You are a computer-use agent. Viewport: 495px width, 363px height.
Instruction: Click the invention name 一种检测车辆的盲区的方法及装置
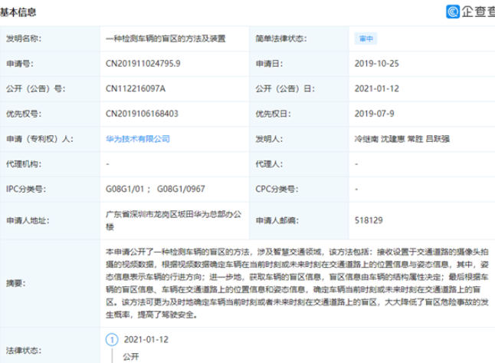(166, 38)
